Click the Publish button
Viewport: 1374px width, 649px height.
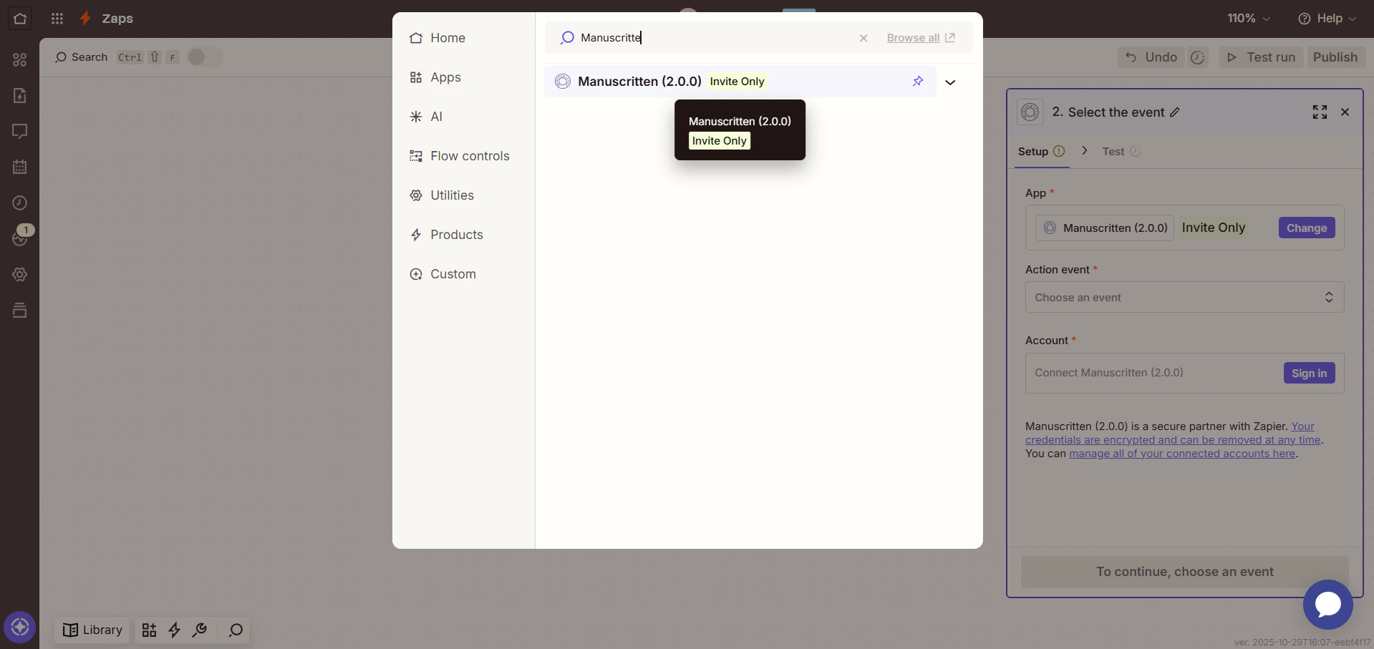pos(1336,57)
